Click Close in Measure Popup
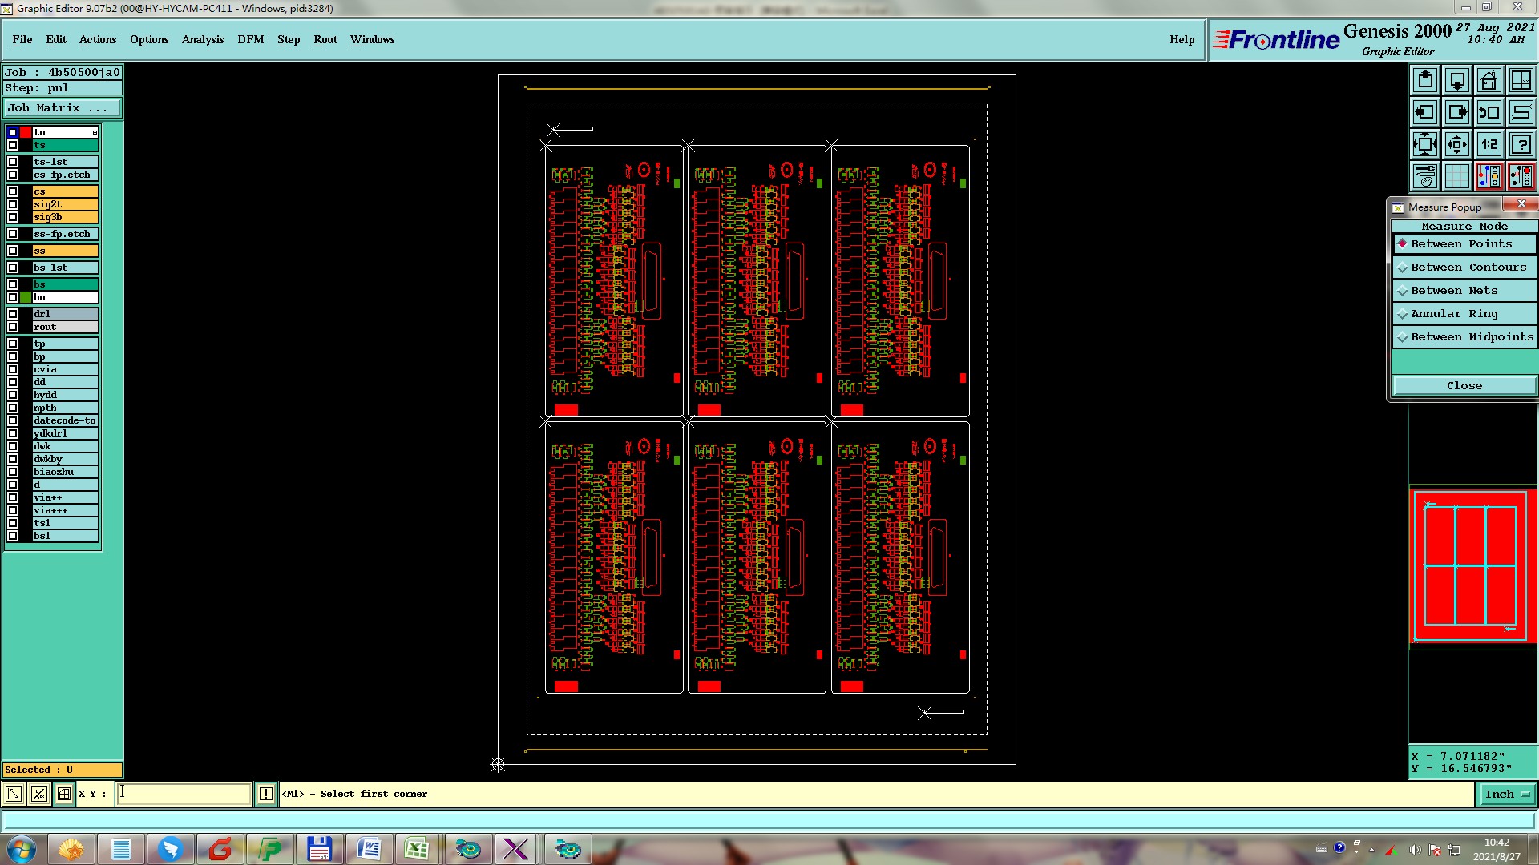The height and width of the screenshot is (865, 1539). pyautogui.click(x=1464, y=386)
